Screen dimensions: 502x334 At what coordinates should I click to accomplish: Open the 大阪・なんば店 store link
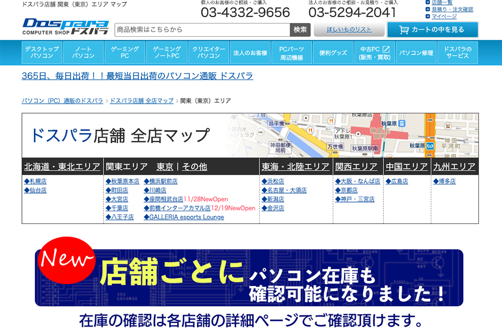(x=357, y=181)
